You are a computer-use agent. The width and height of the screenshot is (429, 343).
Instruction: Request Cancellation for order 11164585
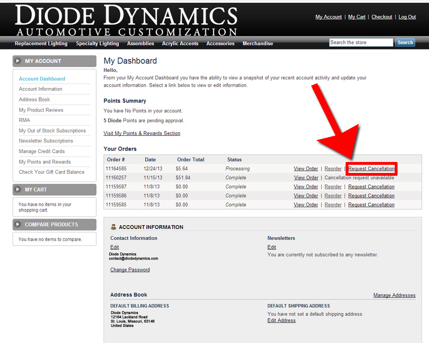point(371,169)
